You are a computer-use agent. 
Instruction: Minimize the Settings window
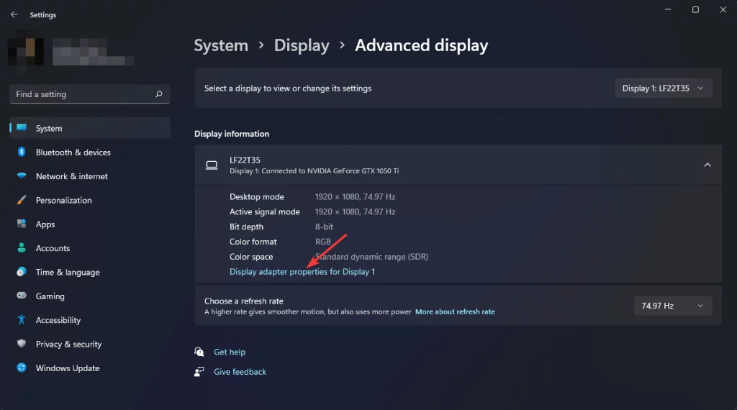click(x=668, y=9)
